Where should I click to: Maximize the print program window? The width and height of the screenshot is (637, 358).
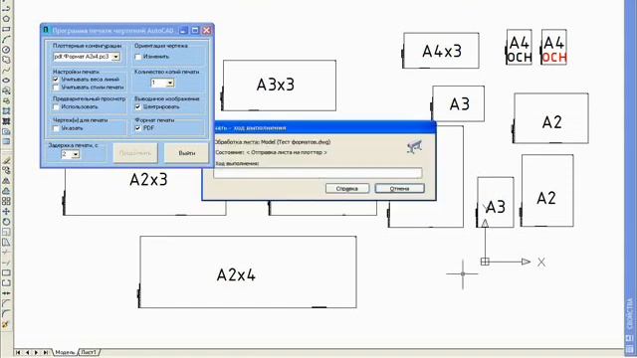click(195, 30)
